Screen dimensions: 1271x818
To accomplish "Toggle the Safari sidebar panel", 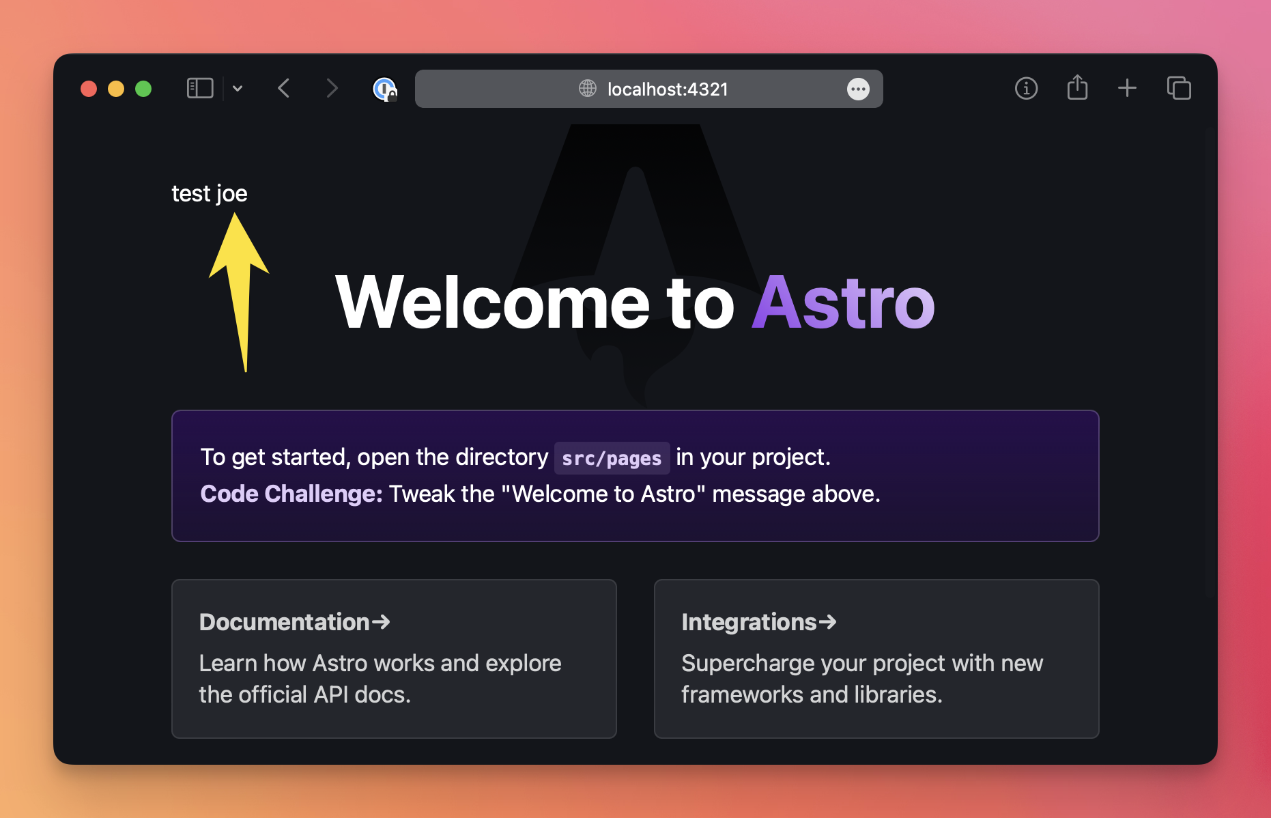I will pos(200,88).
